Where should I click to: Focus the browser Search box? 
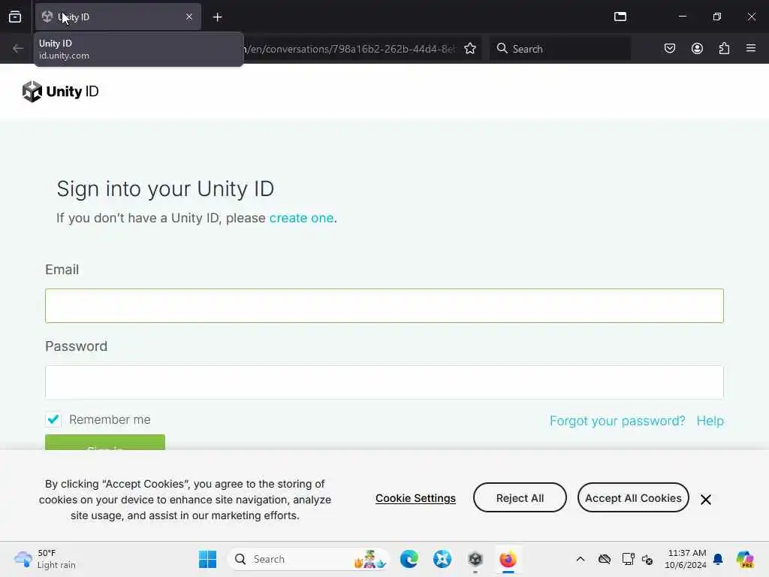tap(560, 49)
